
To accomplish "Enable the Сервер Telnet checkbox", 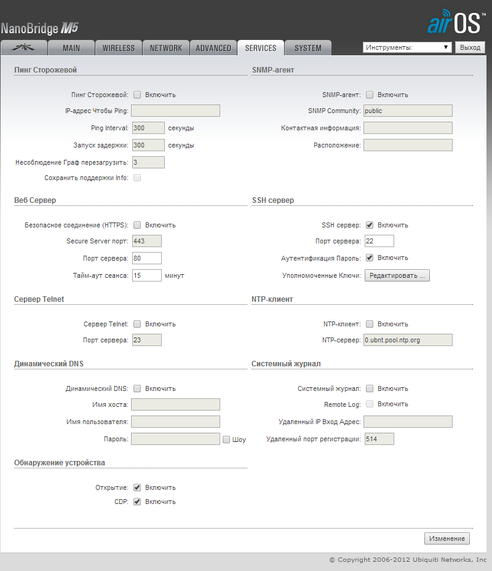I will [137, 324].
